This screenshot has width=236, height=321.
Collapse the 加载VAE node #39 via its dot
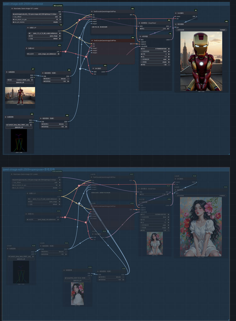pos(27,48)
